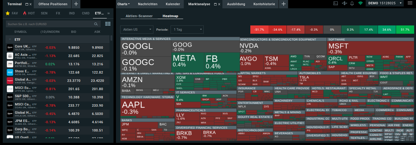The image size is (416, 145).
Task: Click the bid price 6.4870
Action: point(74,114)
